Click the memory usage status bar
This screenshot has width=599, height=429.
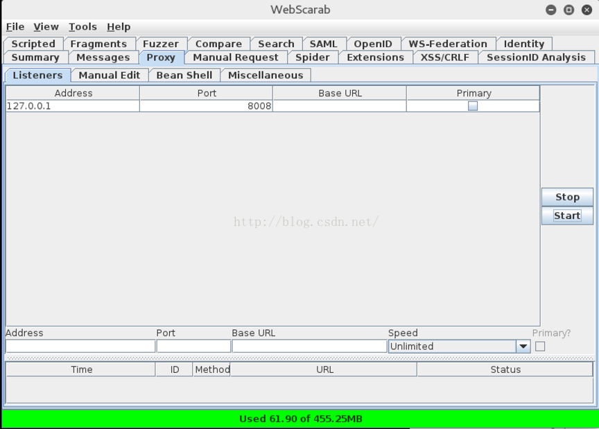coord(300,419)
